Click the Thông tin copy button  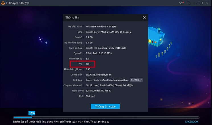click(x=105, y=106)
